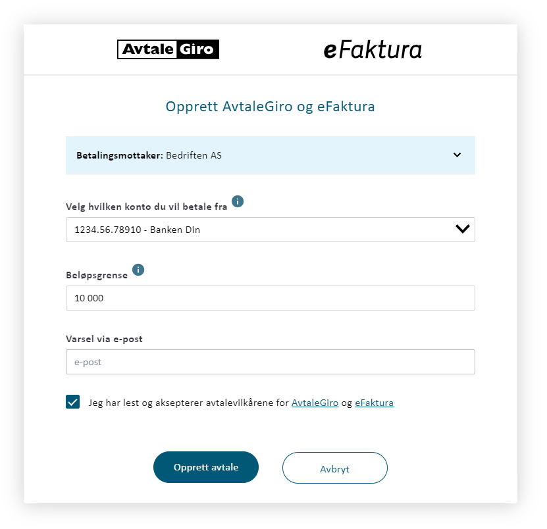Click the AvtaleGiro logo
Screen dimensions: 547x529
(168, 49)
